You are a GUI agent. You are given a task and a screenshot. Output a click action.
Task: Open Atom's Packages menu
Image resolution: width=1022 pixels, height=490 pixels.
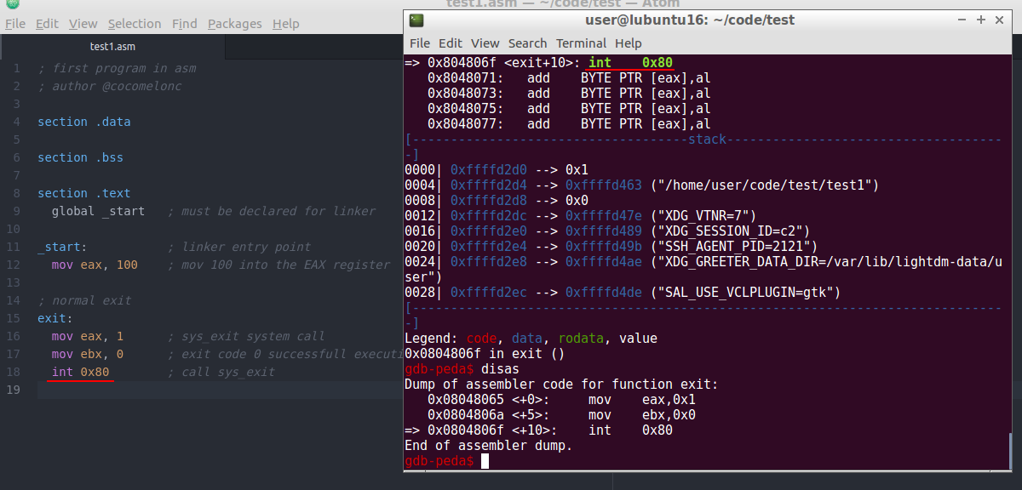click(235, 24)
